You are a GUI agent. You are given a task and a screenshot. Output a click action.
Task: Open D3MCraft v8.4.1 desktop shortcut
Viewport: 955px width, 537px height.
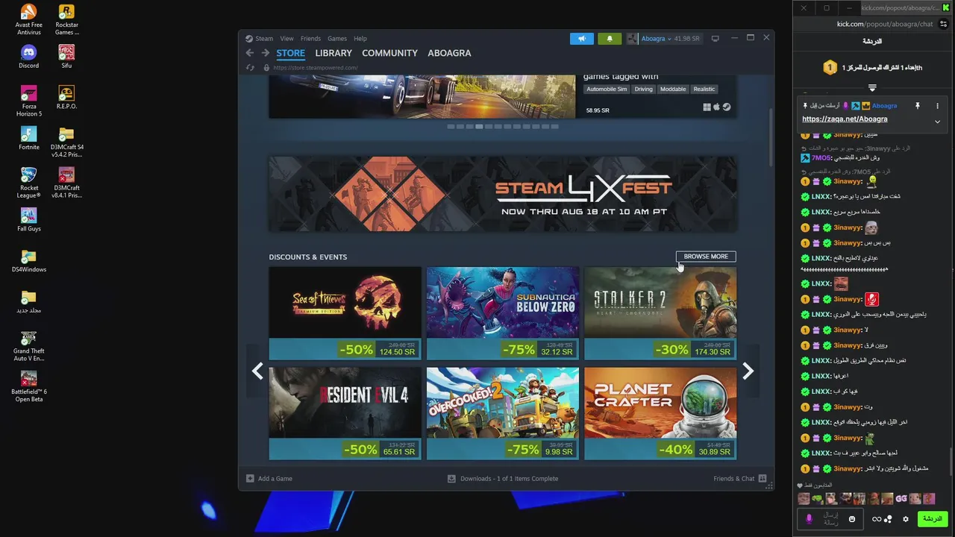[66, 183]
